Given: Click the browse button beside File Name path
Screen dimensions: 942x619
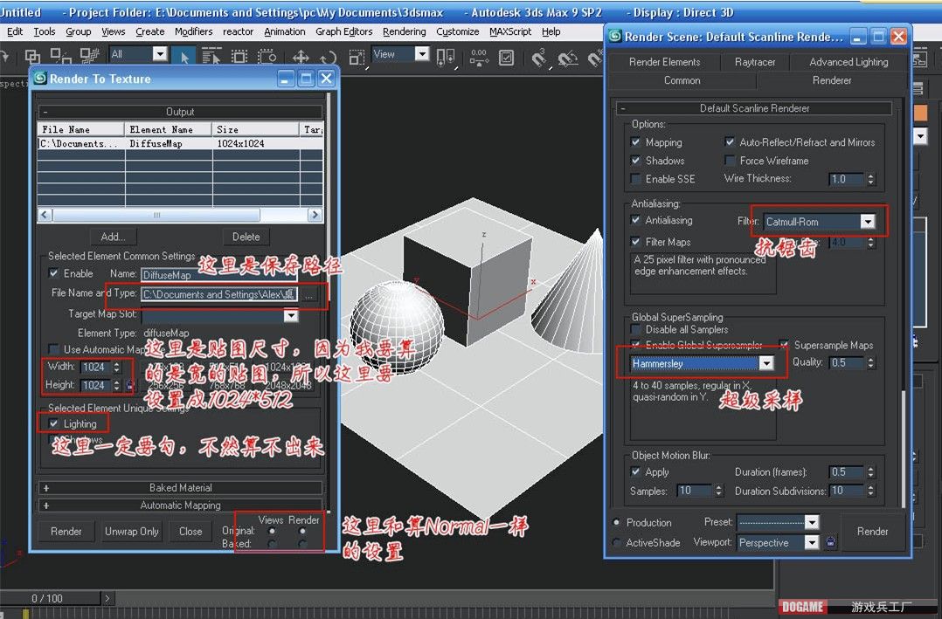Looking at the screenshot, I should [x=308, y=294].
